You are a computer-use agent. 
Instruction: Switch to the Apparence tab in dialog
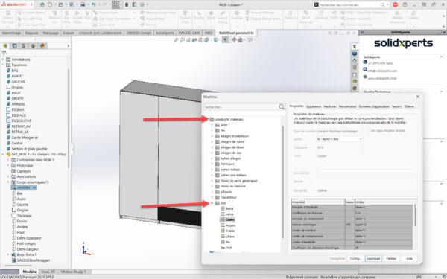[x=314, y=106]
